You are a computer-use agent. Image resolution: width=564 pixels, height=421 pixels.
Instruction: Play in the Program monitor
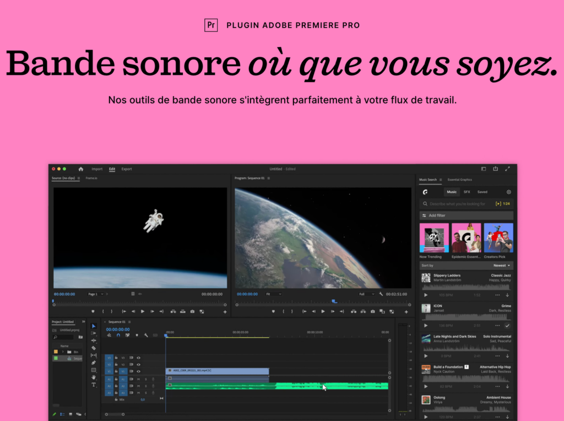[323, 311]
